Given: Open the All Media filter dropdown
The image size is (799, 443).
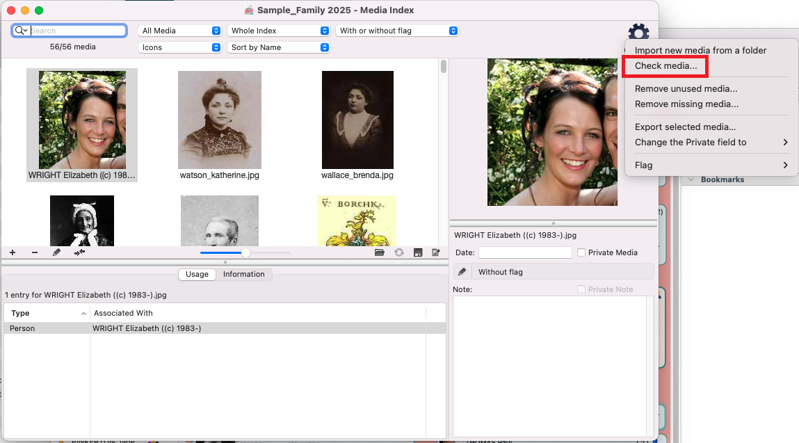Looking at the screenshot, I should click(x=180, y=31).
